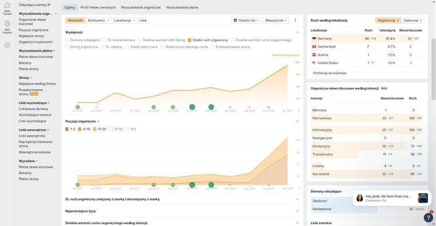Image resolution: width=436 pixels, height=226 pixels.
Task: Select the Opłacona traffic tab
Action: (x=412, y=20)
